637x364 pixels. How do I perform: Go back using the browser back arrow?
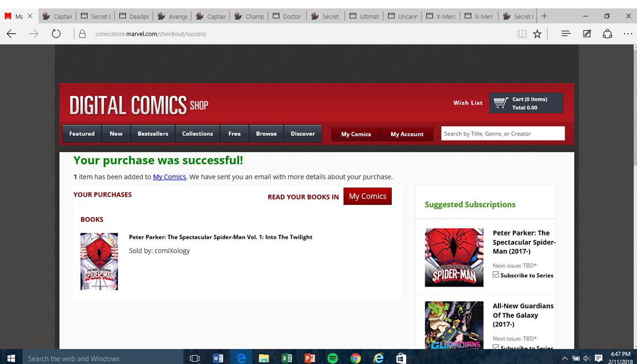(11, 34)
